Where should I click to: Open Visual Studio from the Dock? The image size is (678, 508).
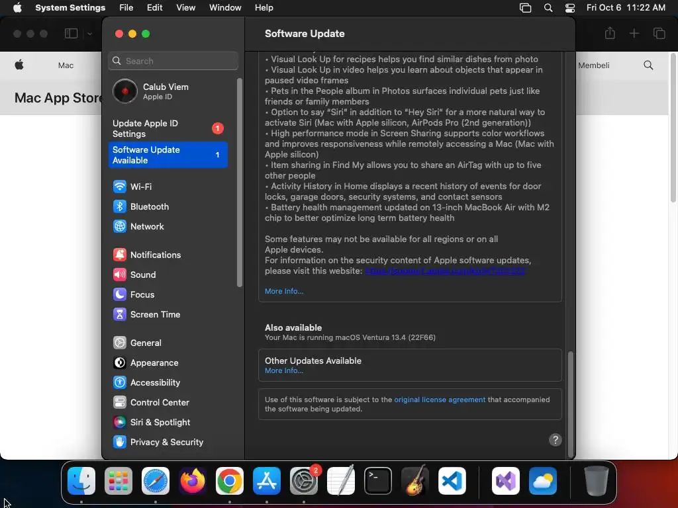506,481
